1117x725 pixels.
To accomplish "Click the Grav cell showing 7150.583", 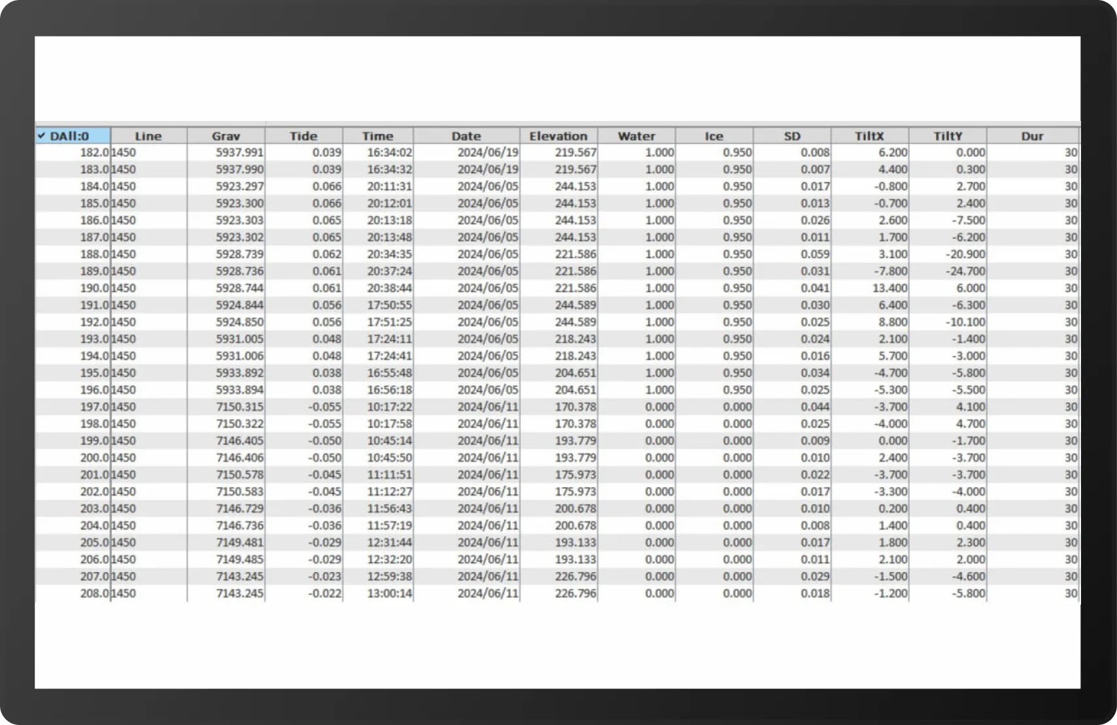I will 240,492.
